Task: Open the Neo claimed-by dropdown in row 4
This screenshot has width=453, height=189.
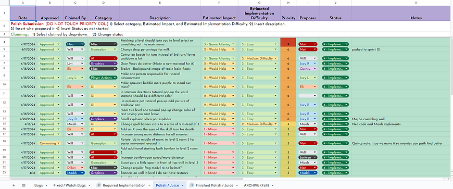Action: [x=75, y=44]
